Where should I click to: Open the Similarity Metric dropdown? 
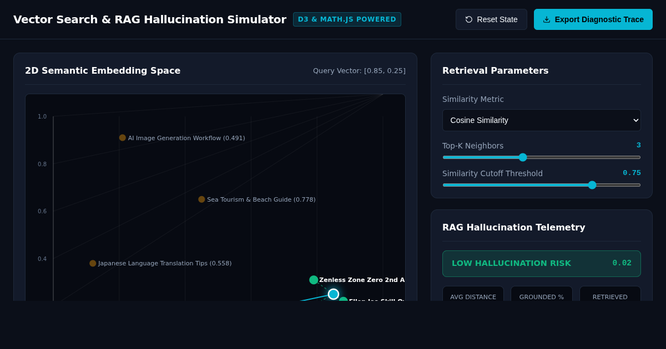pyautogui.click(x=542, y=120)
